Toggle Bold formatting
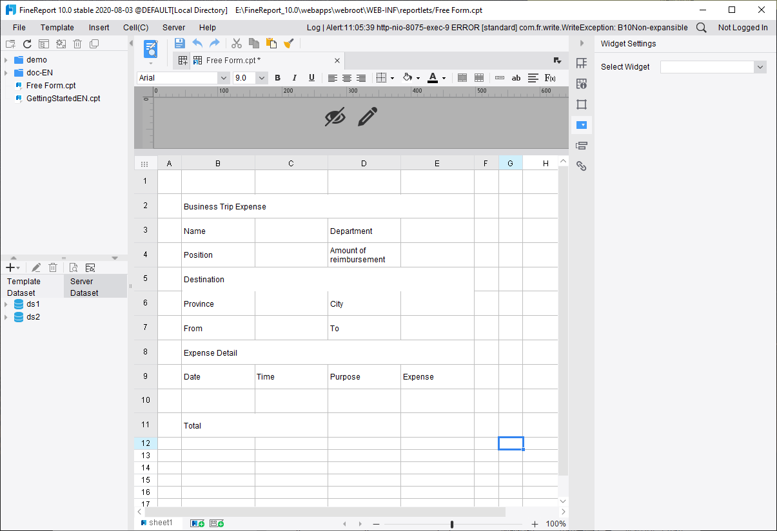Viewport: 777px width, 531px height. [x=278, y=78]
